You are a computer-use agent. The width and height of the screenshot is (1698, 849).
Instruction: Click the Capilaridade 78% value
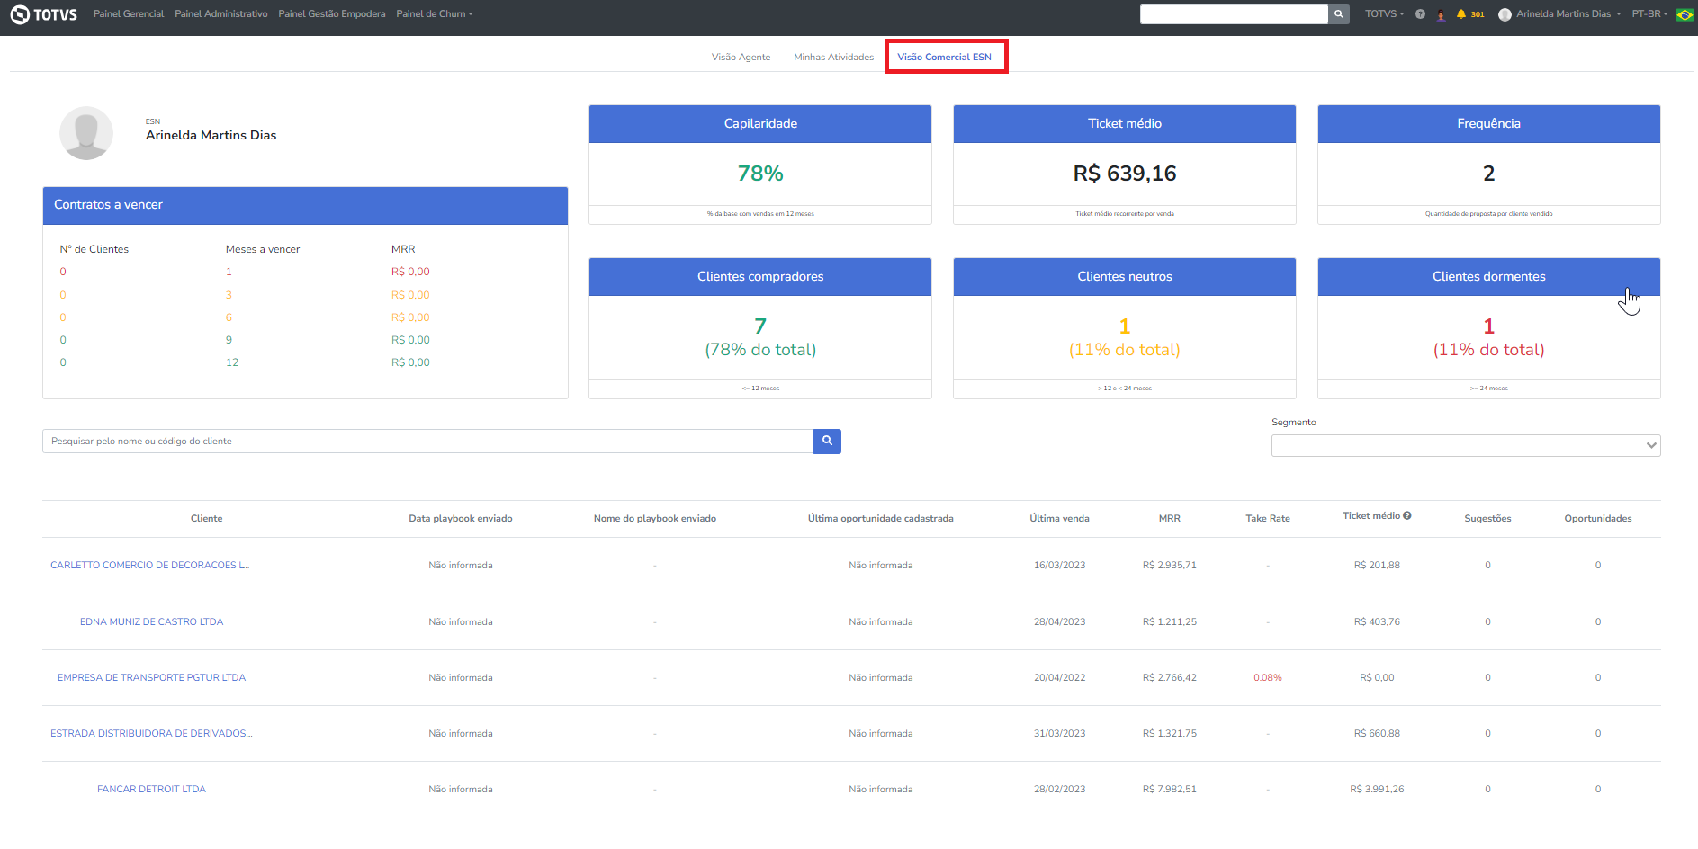pos(760,174)
